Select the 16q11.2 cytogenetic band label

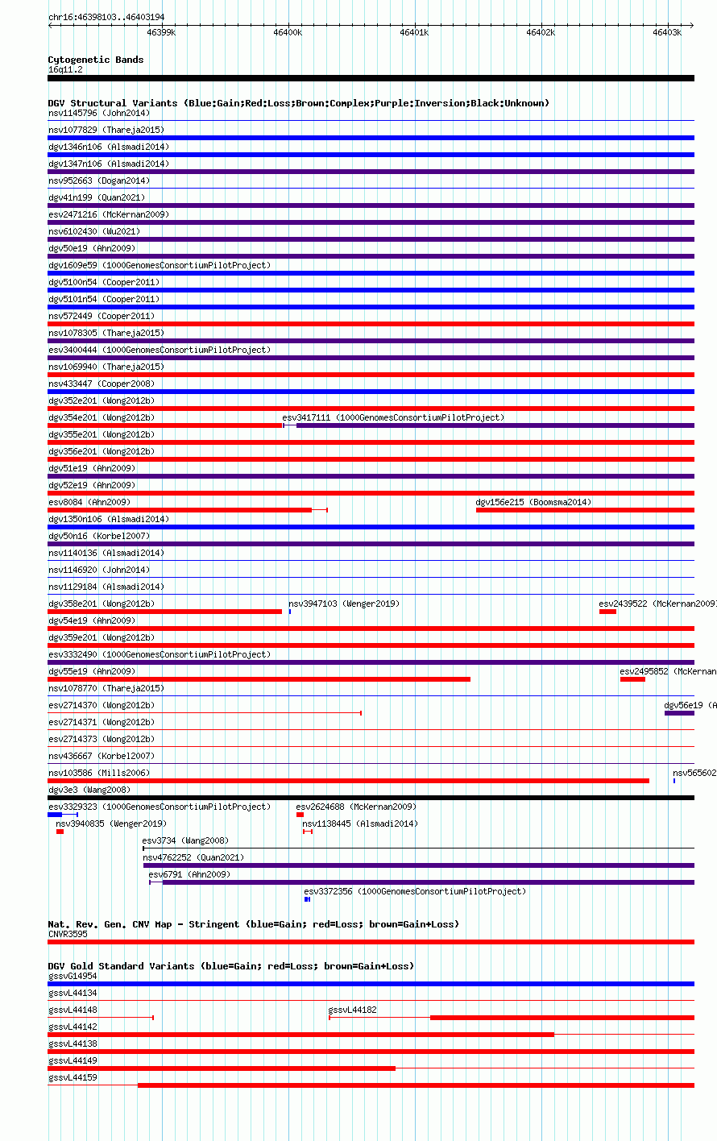(x=65, y=69)
